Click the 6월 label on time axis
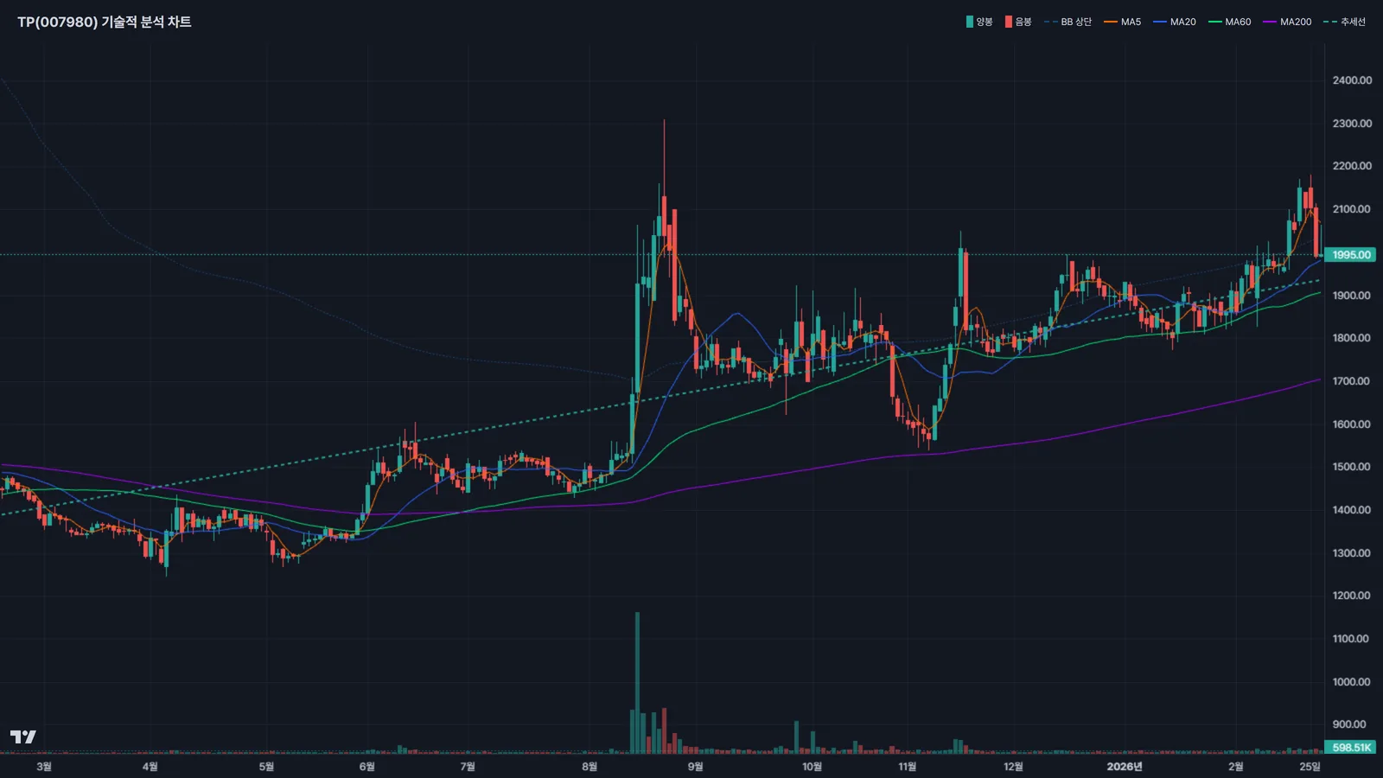This screenshot has width=1383, height=778. coord(366,767)
